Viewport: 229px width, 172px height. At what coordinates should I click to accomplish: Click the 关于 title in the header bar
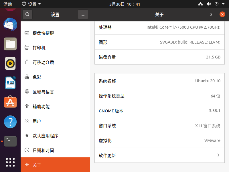coord(159,15)
